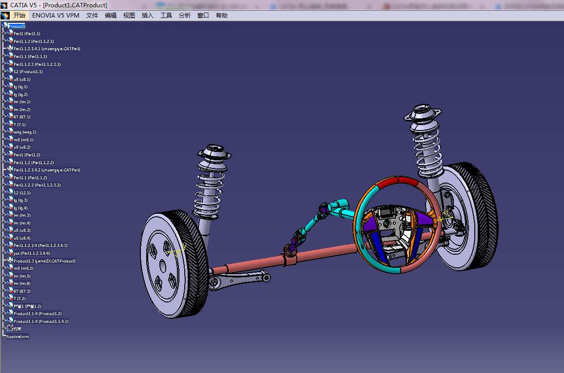Click the part icon for m8 (m8.1)

(10, 139)
